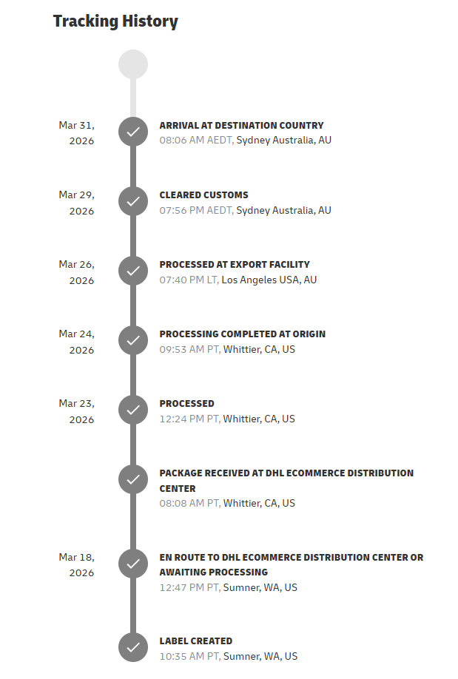Image resolution: width=458 pixels, height=679 pixels.
Task: Select the Processed step checkmark icon
Action: (133, 410)
